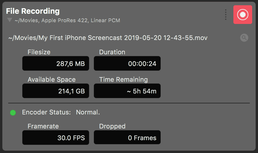Screen dimensions: 258x153
Task: Click the green encoder status indicator
Action: [13, 112]
